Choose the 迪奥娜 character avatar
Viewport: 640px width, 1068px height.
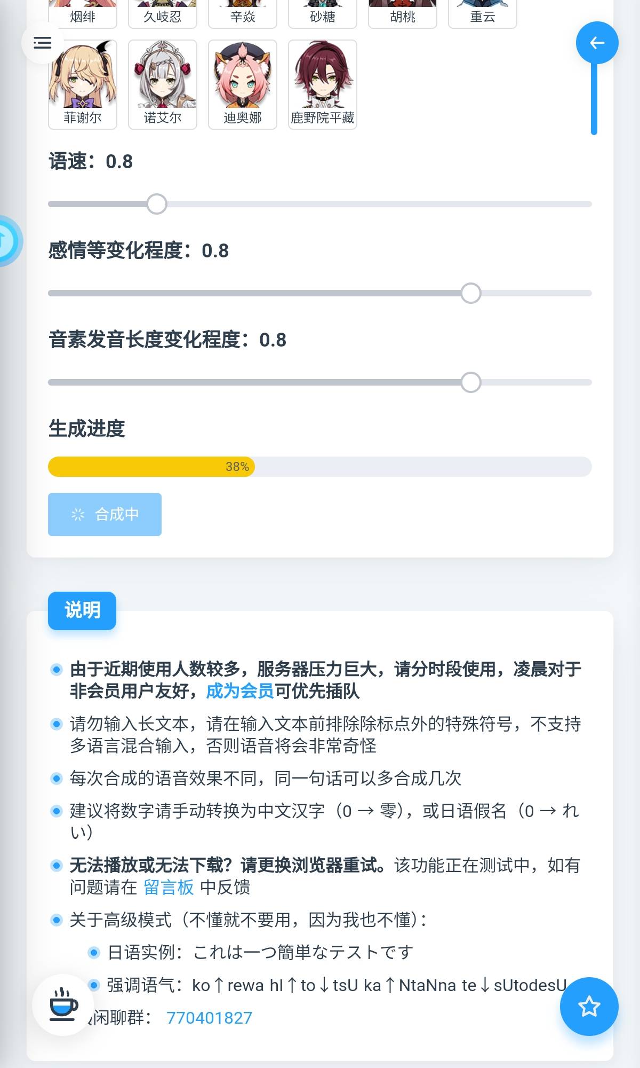click(x=243, y=84)
